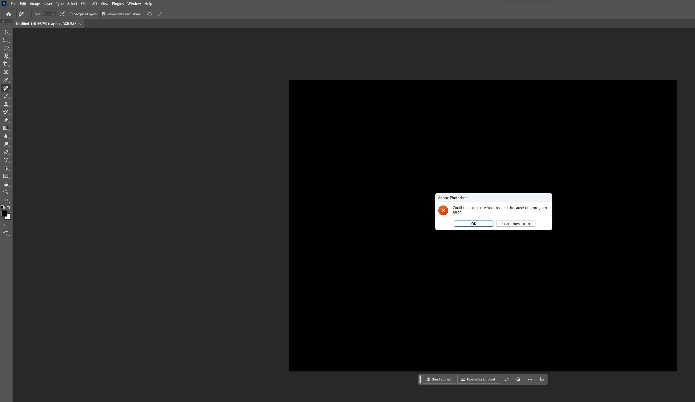Enable Sample all layers checkbox
Screen dimensions: 695x402
(71, 14)
